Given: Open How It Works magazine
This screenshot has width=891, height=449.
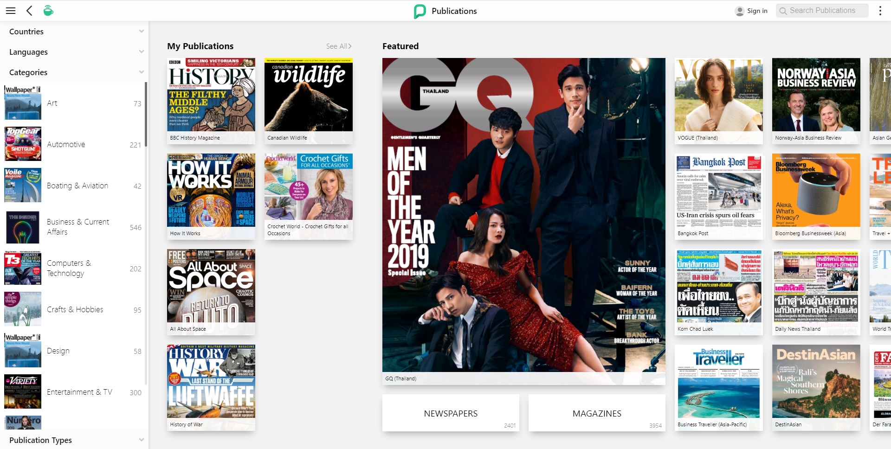Looking at the screenshot, I should point(211,196).
